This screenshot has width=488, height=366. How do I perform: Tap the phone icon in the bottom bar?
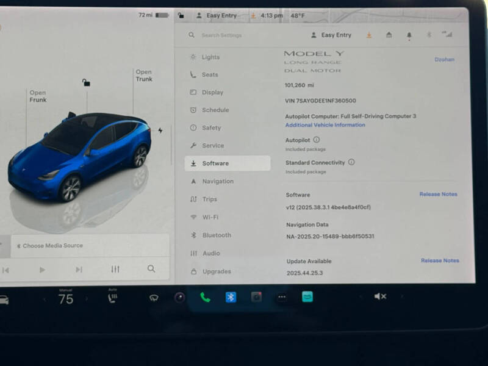click(206, 298)
